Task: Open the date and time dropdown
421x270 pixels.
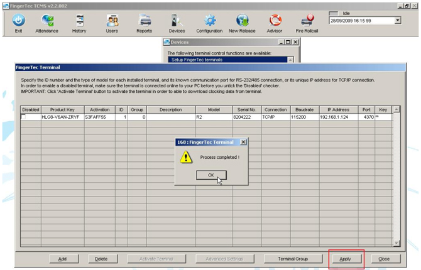Action: [x=398, y=20]
